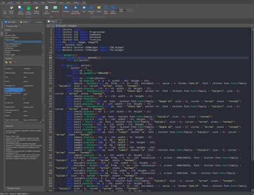Click the Groups list scrollbar down arrow

42,55
